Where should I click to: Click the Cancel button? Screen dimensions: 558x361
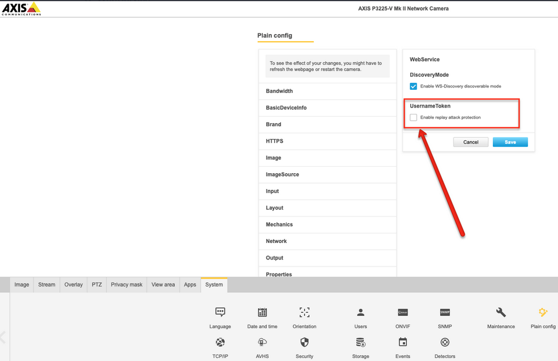coord(471,142)
